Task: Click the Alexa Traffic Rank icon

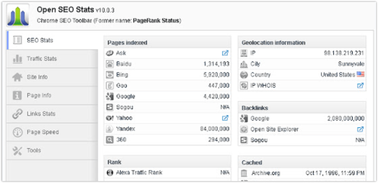Action: tap(110, 173)
